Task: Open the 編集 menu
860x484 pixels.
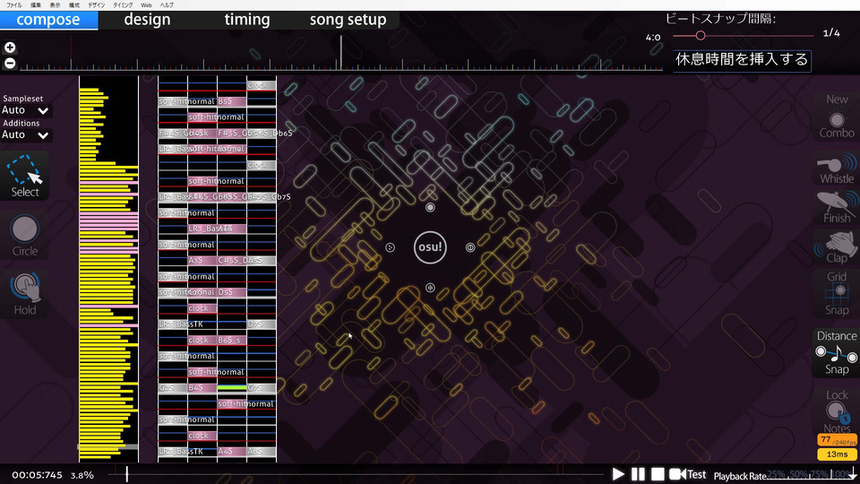Action: tap(36, 5)
